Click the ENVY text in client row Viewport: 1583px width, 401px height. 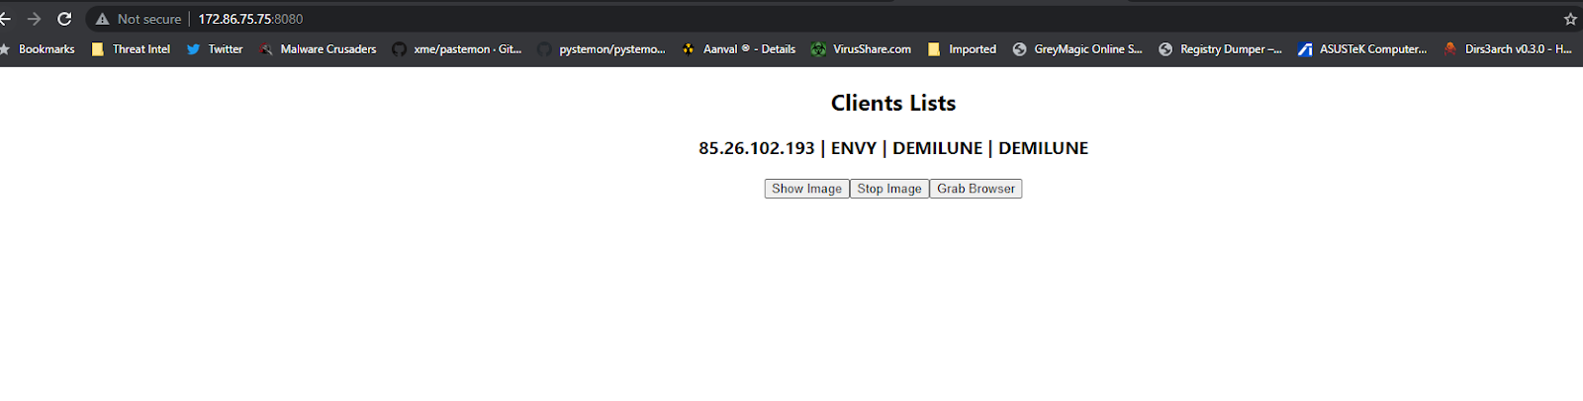pos(854,148)
